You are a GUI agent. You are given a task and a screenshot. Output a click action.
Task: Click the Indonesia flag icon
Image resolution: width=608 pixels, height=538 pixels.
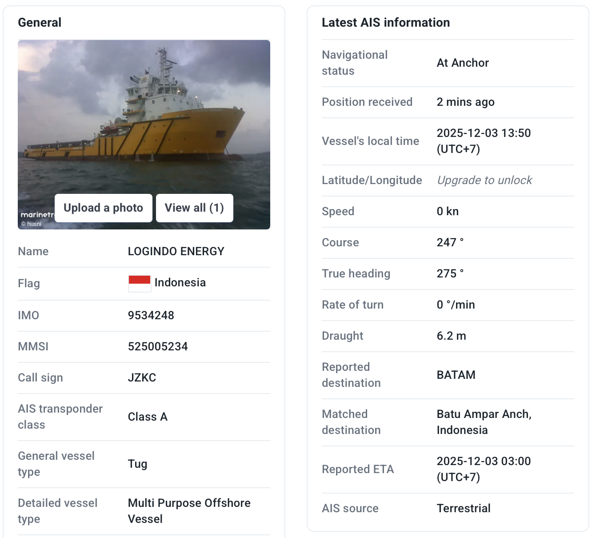coord(140,283)
